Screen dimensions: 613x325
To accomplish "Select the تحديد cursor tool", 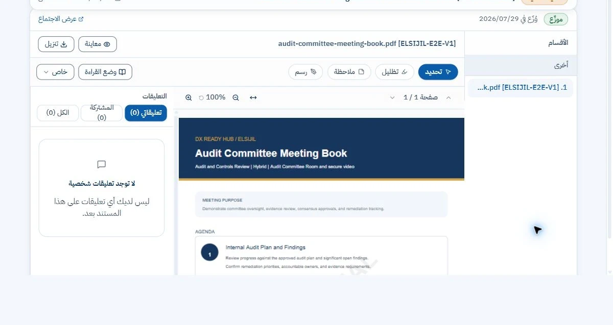I will [x=438, y=72].
